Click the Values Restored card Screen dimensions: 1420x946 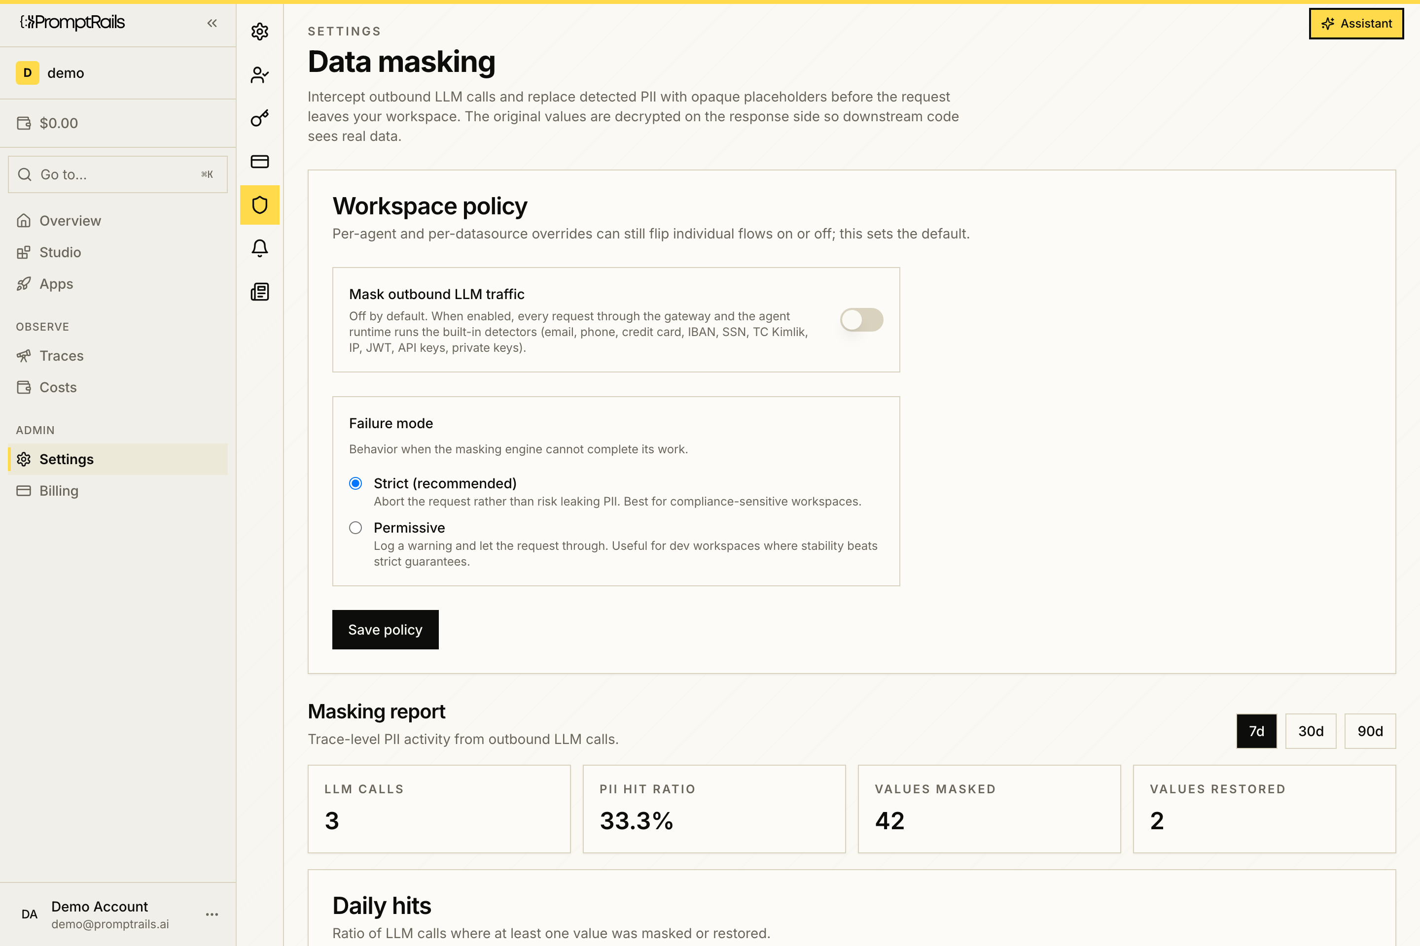(1264, 809)
